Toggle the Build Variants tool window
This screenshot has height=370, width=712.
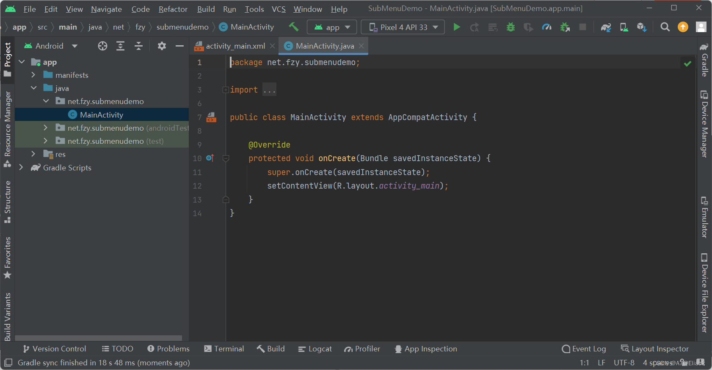click(8, 316)
